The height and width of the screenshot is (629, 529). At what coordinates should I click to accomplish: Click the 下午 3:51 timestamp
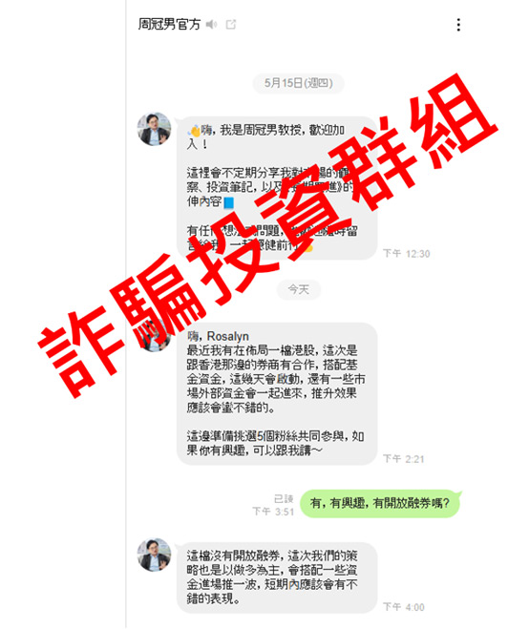pos(273,512)
